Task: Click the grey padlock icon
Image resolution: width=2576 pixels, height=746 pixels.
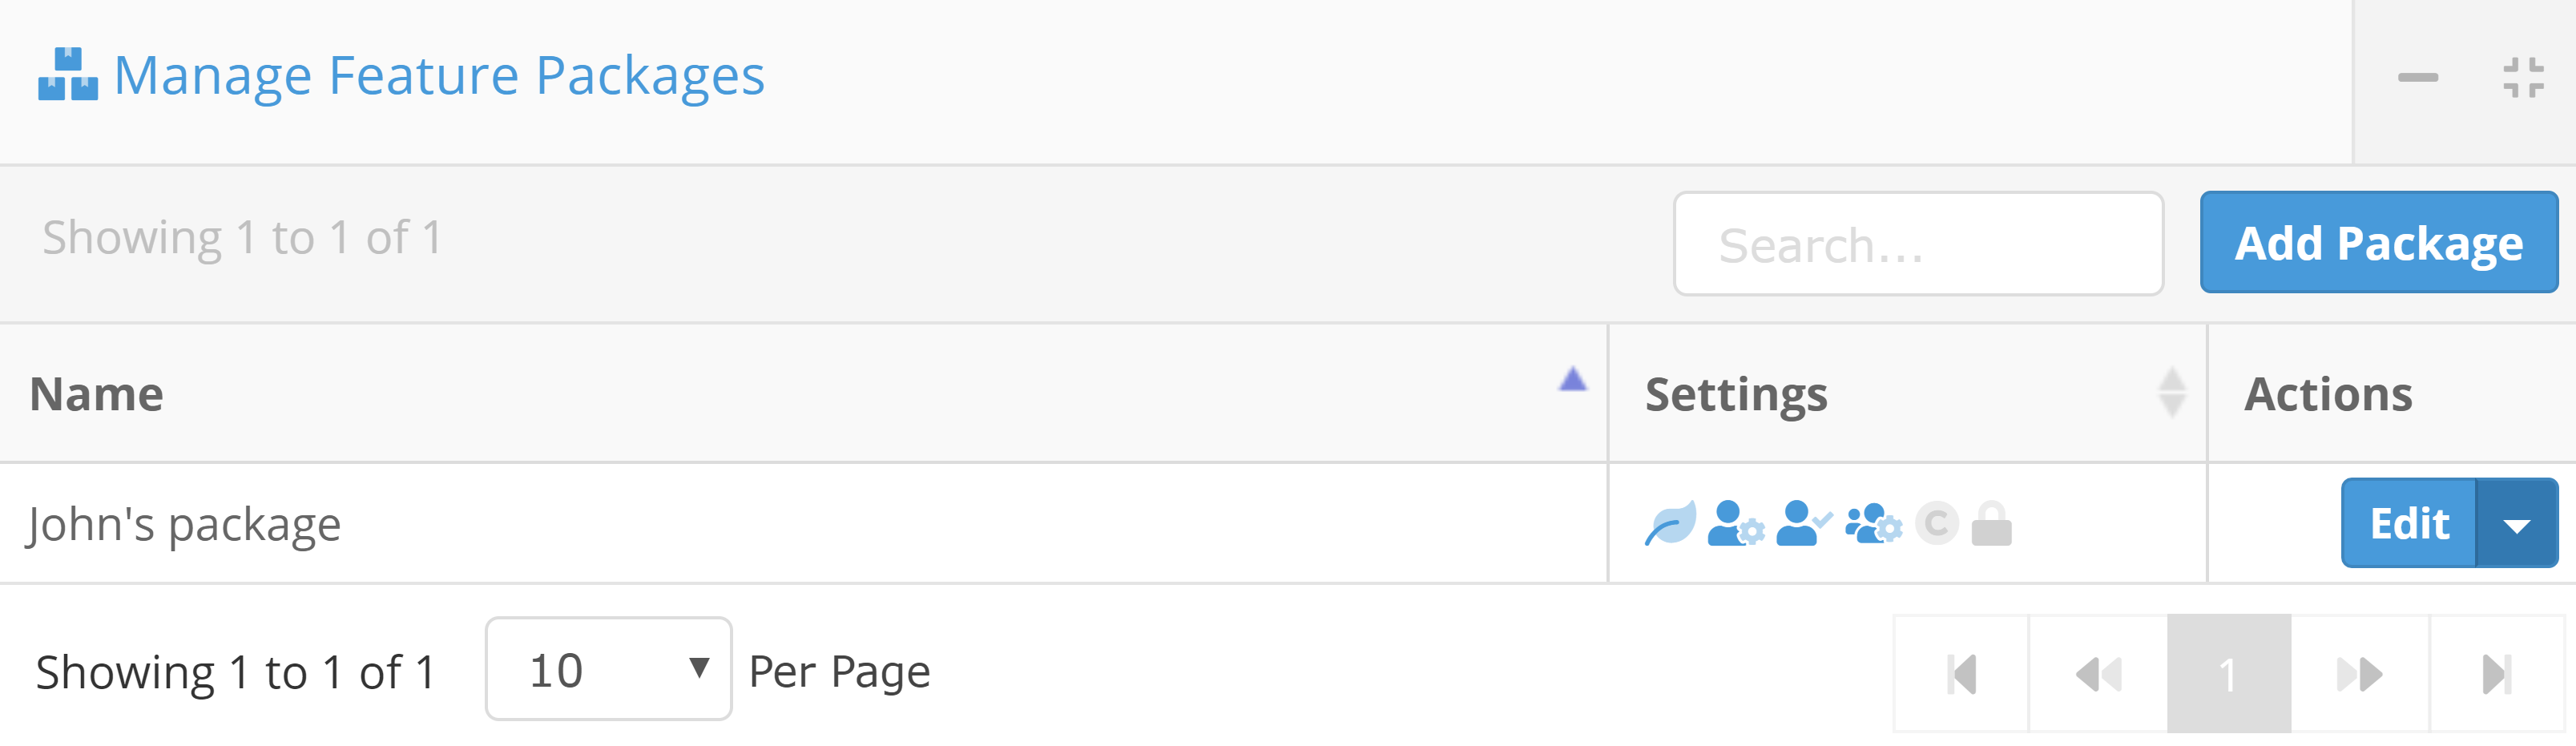Action: [1991, 523]
